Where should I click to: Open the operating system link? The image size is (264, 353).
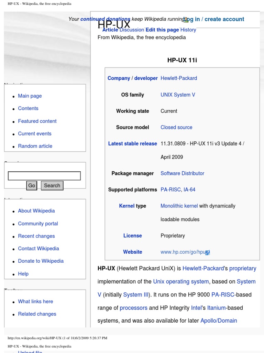coord(187,282)
